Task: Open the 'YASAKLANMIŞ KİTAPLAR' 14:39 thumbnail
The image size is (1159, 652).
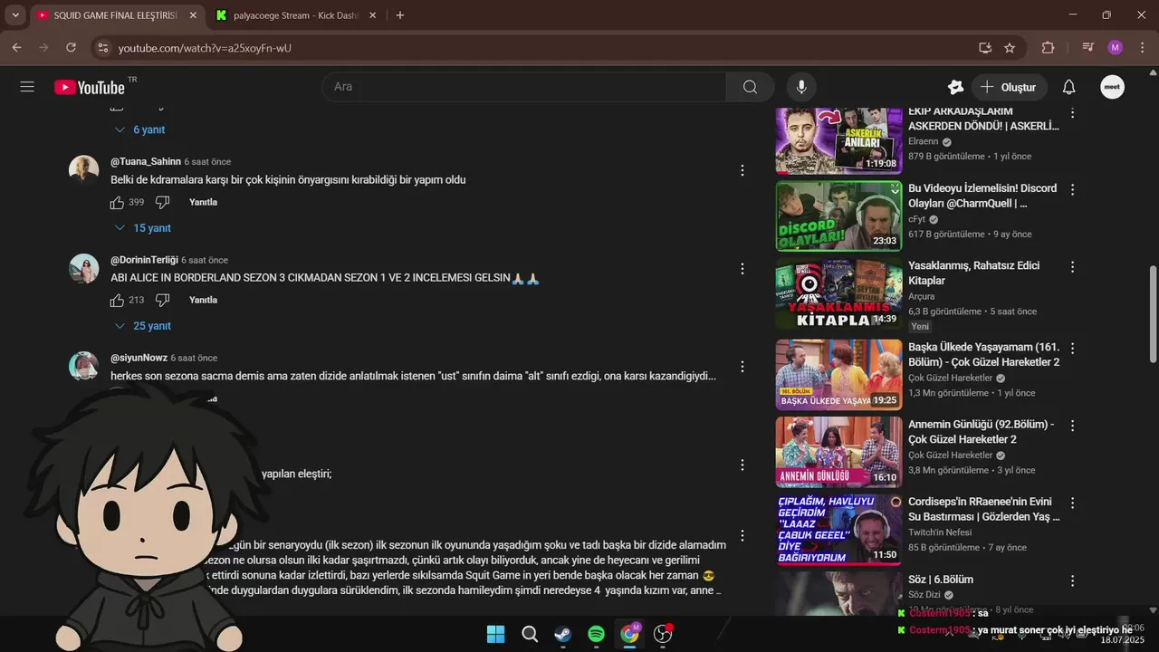Action: coord(838,294)
